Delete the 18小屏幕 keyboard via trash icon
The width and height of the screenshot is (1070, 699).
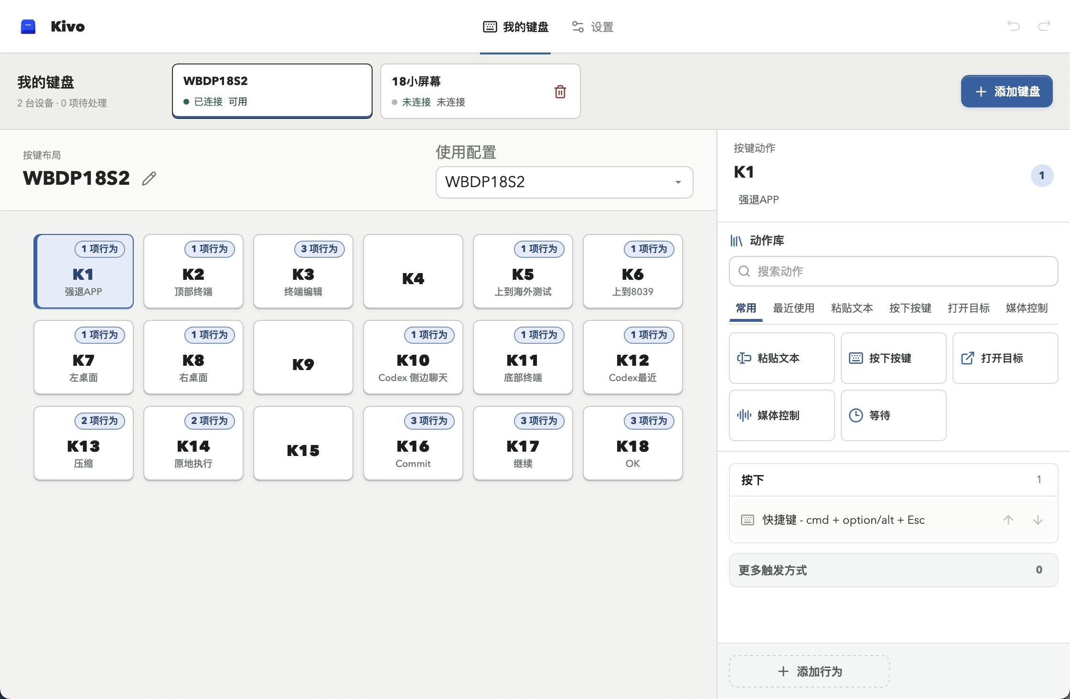(x=560, y=91)
